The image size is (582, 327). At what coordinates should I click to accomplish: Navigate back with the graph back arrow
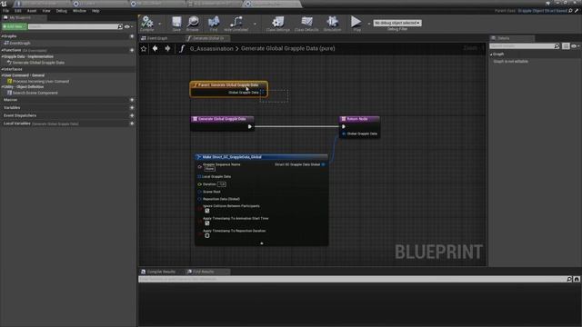coord(156,48)
